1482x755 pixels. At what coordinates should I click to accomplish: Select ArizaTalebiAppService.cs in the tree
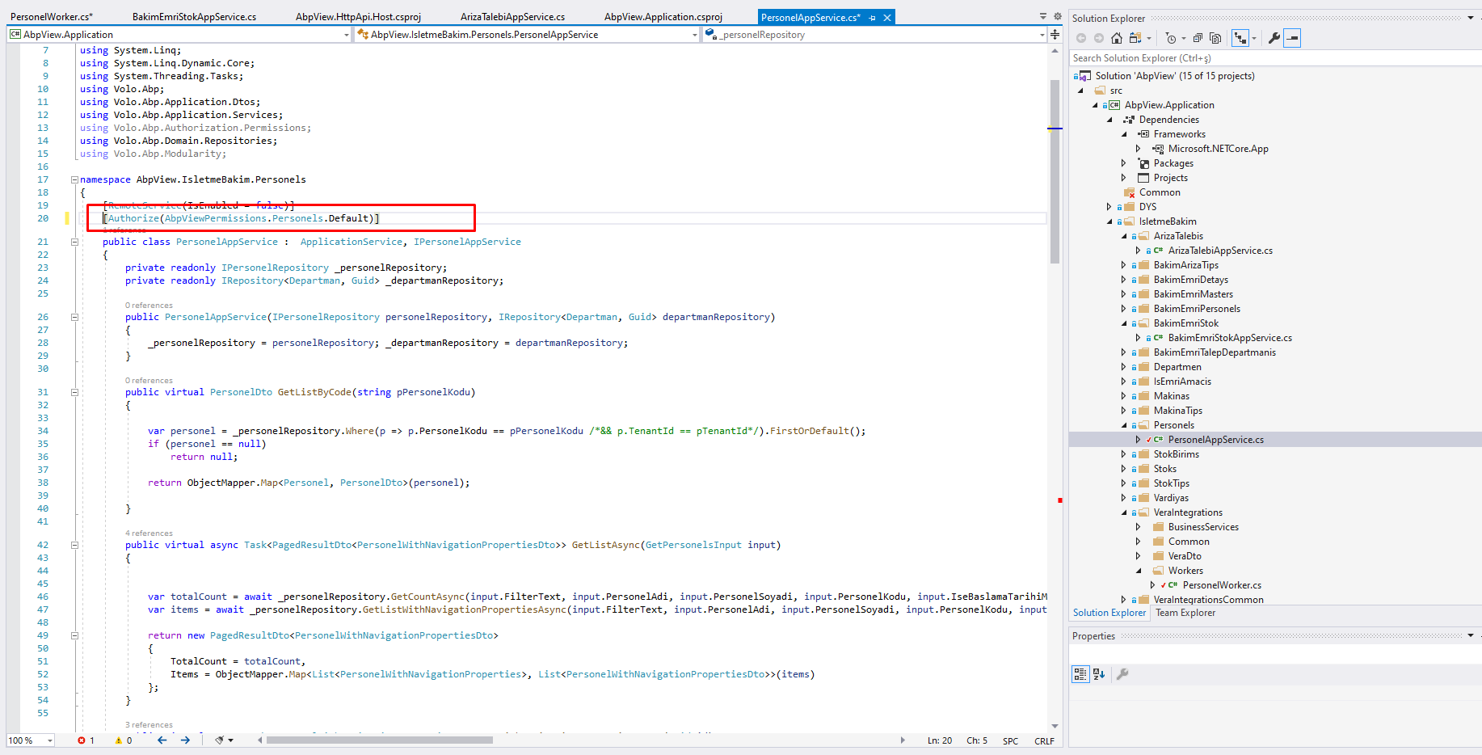coord(1219,251)
